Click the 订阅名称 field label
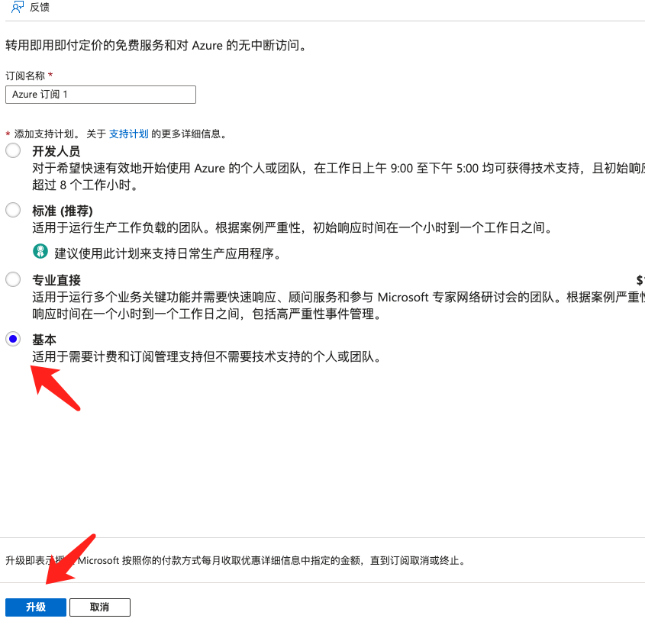Screen dimensions: 645x625 (x=25, y=76)
